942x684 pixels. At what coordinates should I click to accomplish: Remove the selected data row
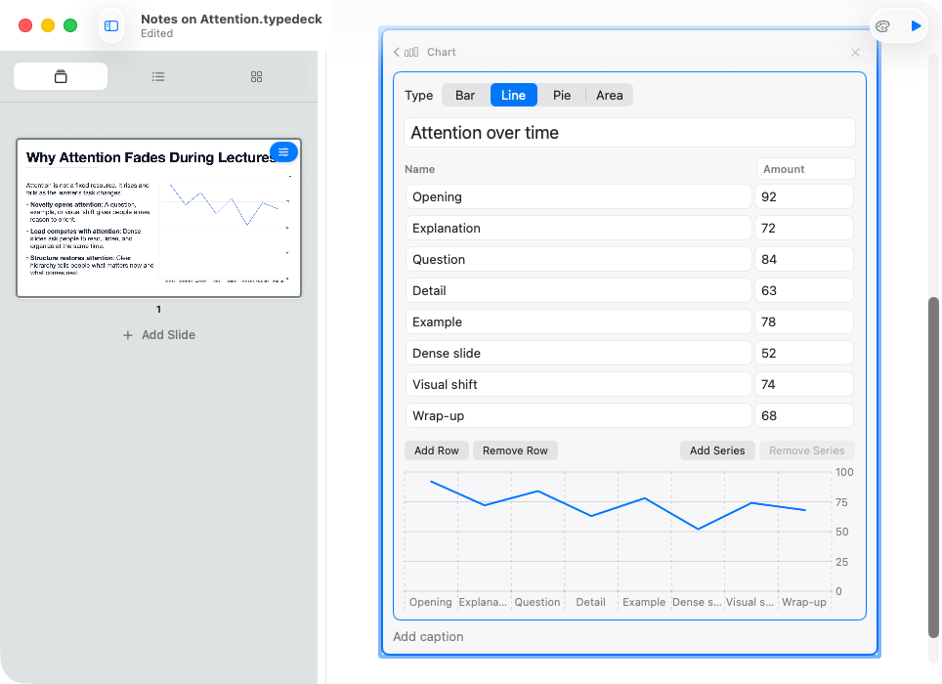[515, 449]
